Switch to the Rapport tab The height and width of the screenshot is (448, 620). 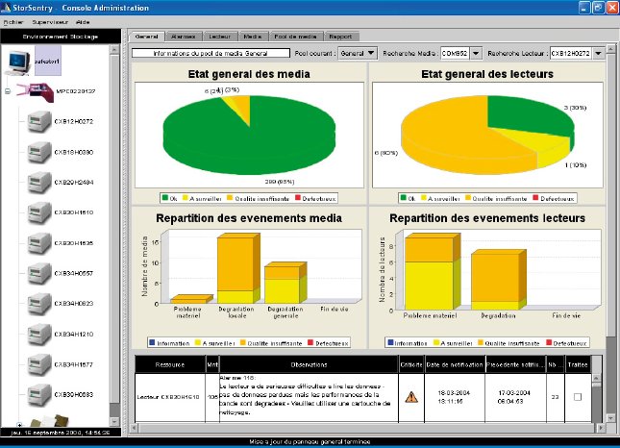(x=340, y=37)
